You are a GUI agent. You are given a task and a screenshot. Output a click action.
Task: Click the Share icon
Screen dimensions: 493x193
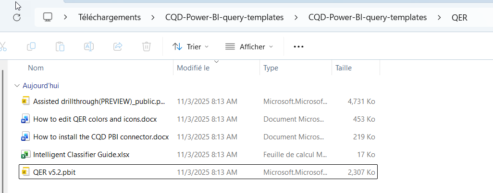(x=118, y=46)
